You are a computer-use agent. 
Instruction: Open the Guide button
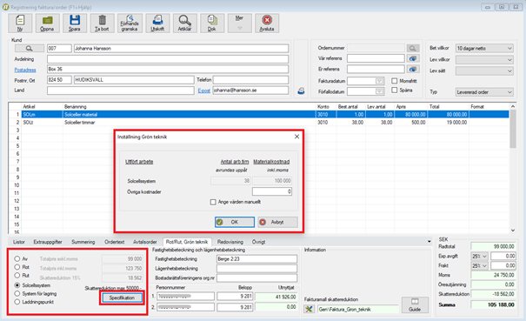click(415, 304)
